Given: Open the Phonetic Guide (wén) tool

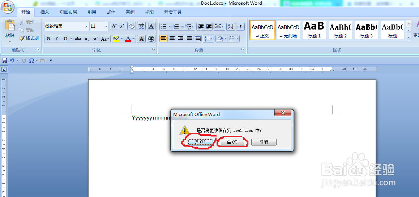Looking at the screenshot, I should pos(141,26).
